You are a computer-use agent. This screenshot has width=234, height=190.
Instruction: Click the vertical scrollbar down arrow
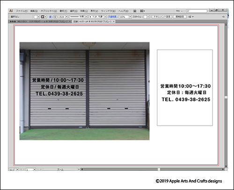click(226, 166)
